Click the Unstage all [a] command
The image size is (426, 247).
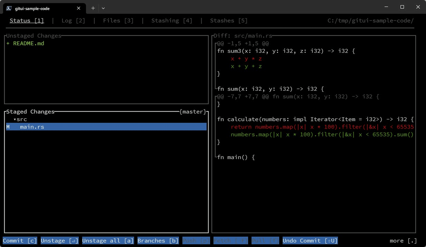pyautogui.click(x=108, y=241)
